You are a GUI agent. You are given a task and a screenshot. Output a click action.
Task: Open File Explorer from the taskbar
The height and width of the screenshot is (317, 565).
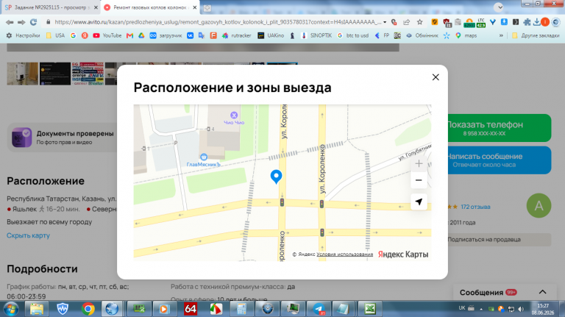tap(37, 309)
